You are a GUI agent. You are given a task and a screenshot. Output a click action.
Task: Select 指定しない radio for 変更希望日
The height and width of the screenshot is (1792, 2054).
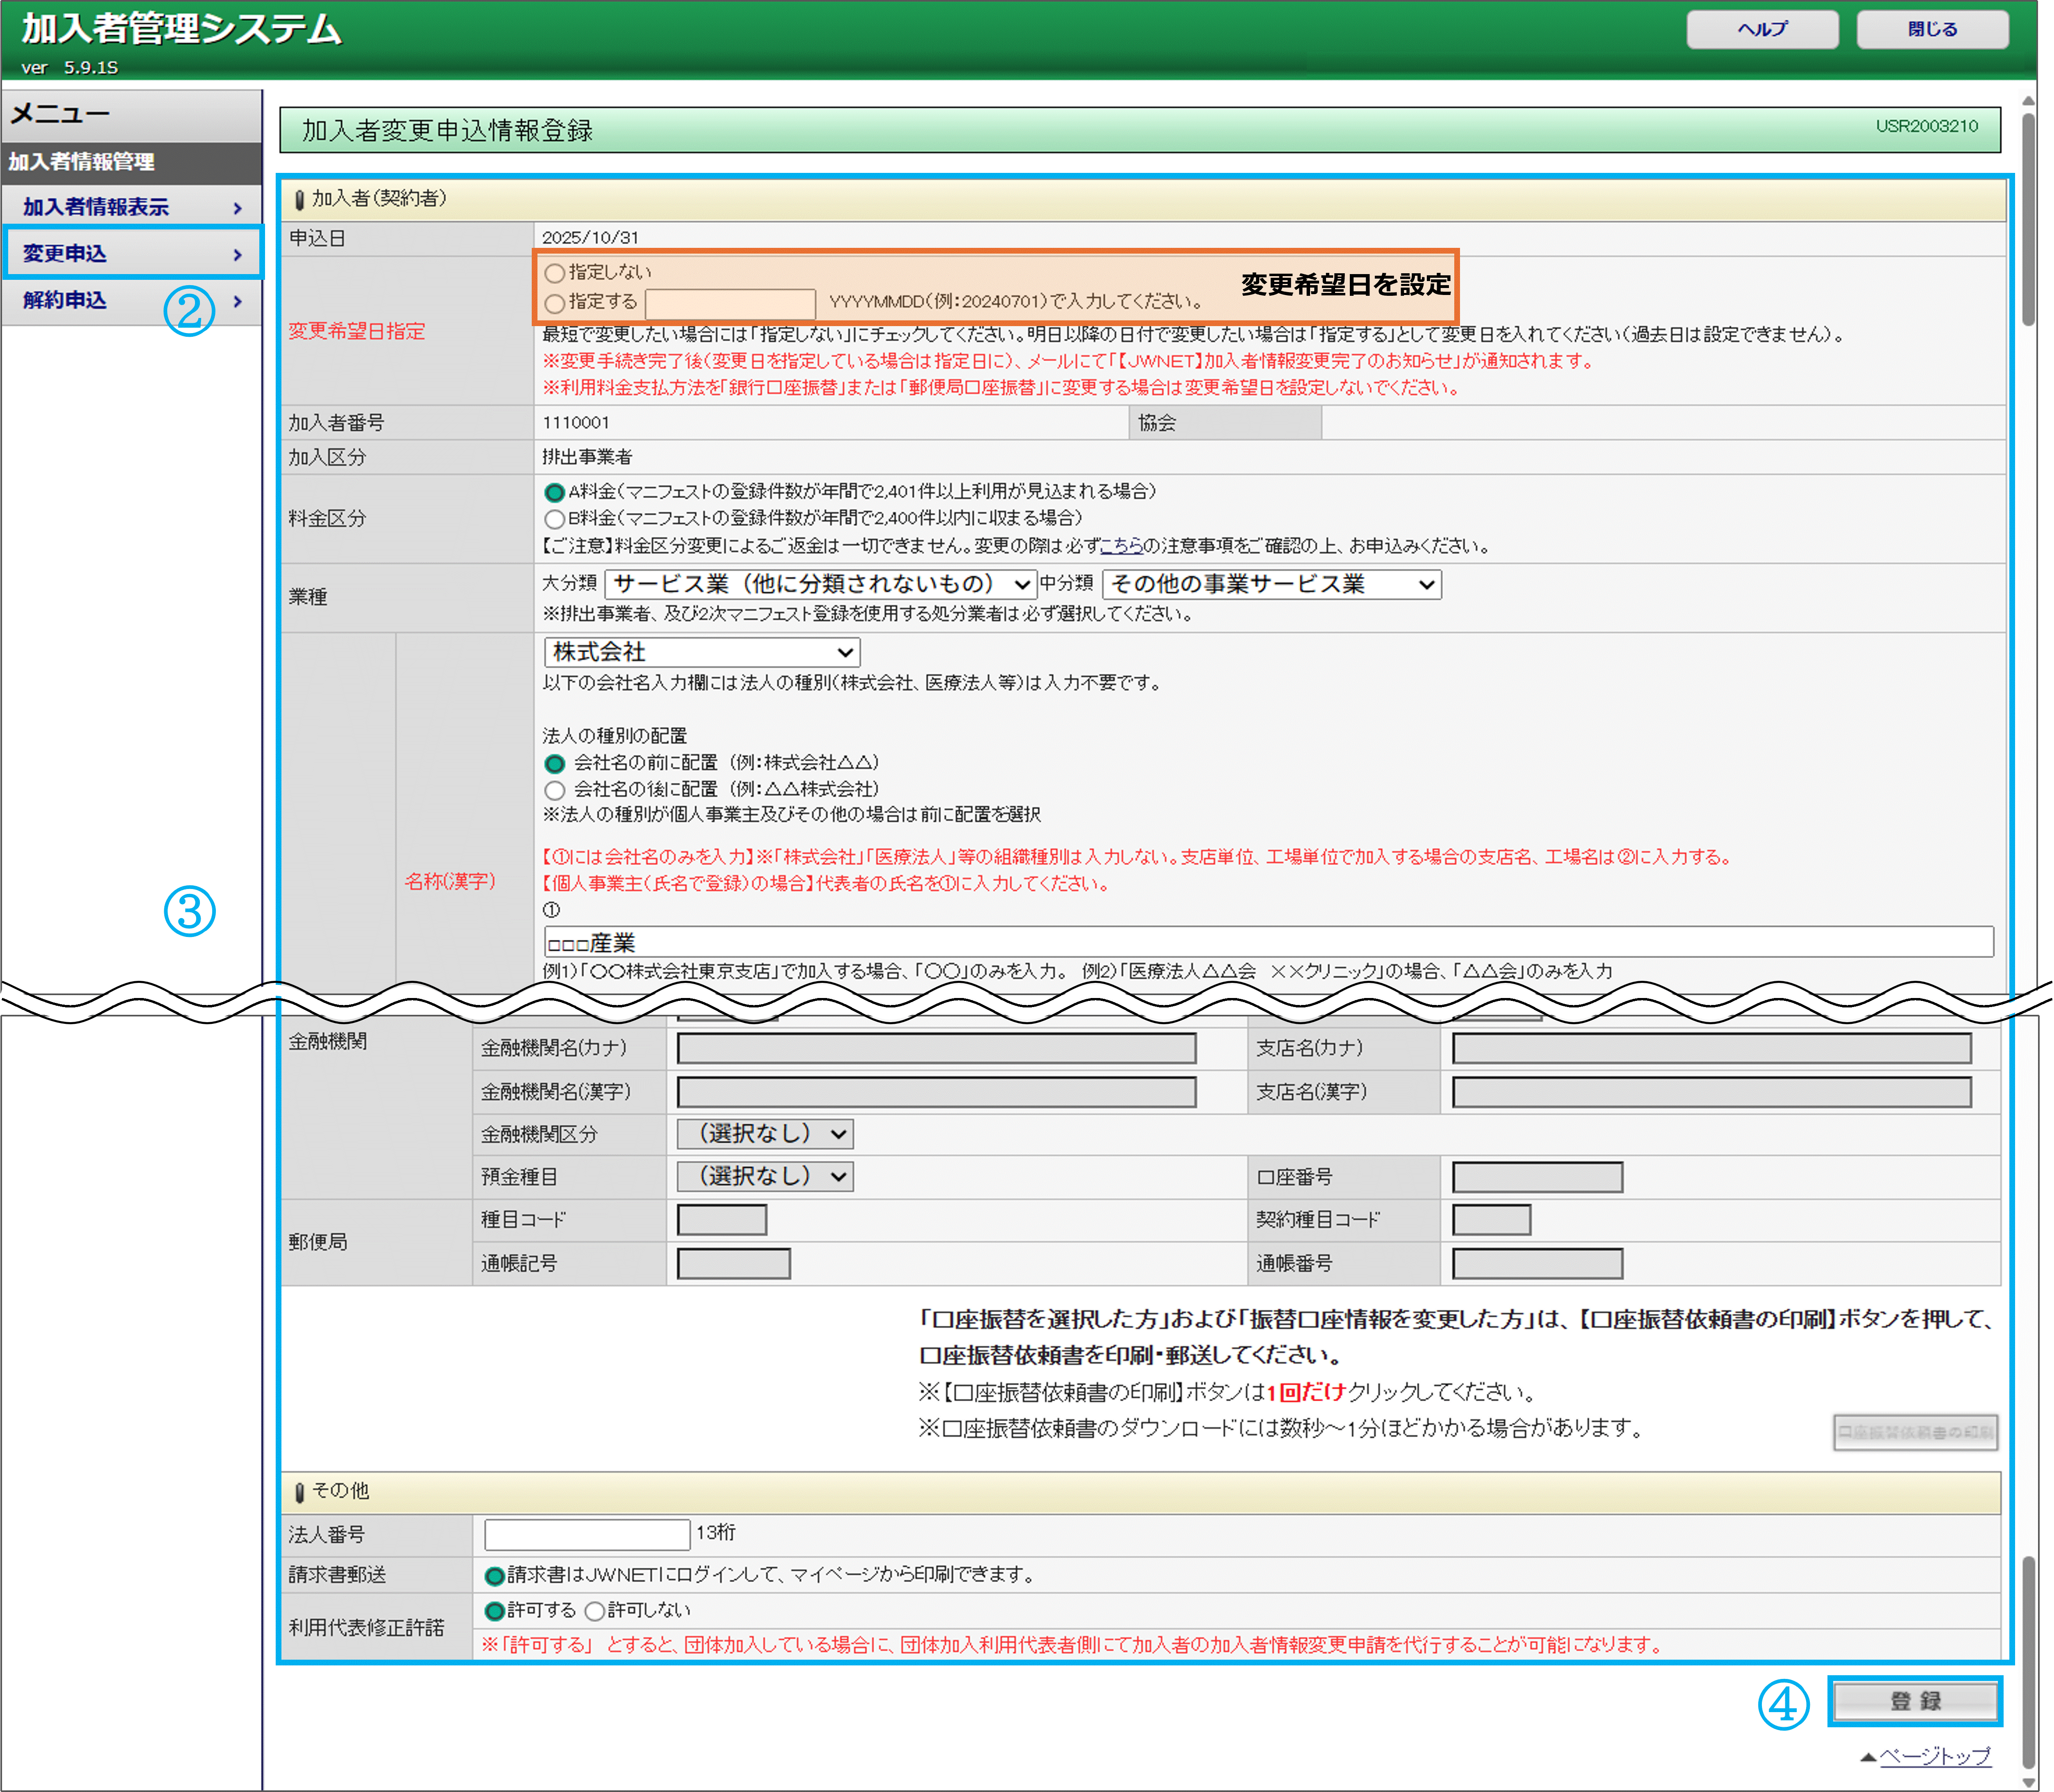pyautogui.click(x=555, y=273)
